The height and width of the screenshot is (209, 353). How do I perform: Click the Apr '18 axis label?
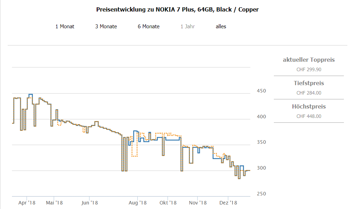pos(27,202)
